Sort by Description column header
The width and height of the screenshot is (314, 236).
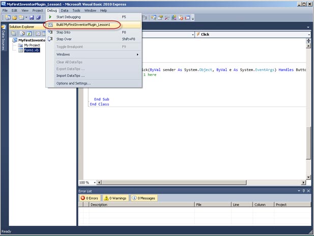coord(141,204)
